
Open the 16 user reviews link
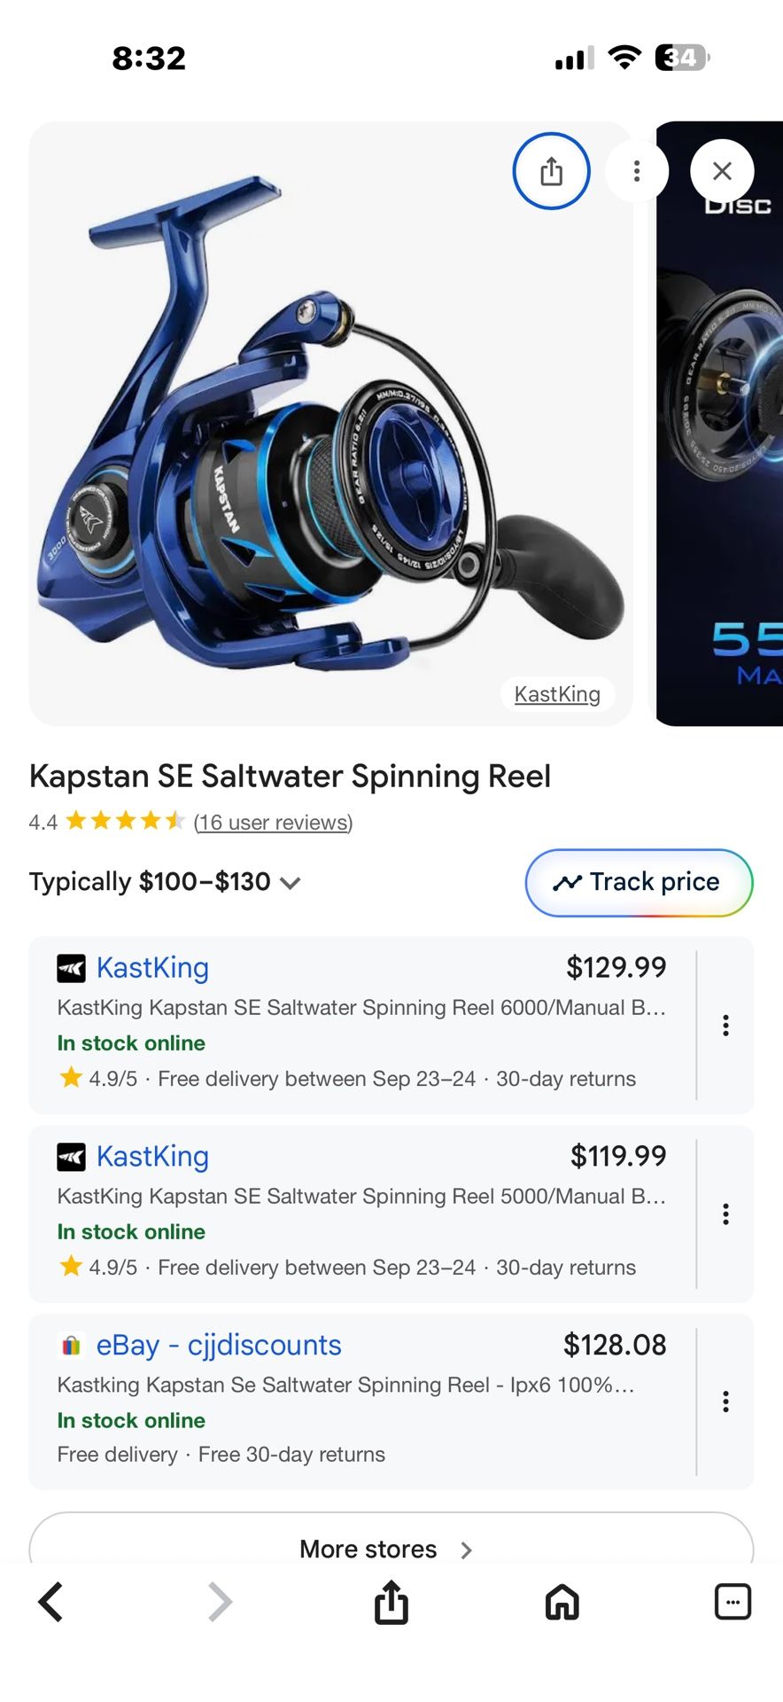[273, 822]
